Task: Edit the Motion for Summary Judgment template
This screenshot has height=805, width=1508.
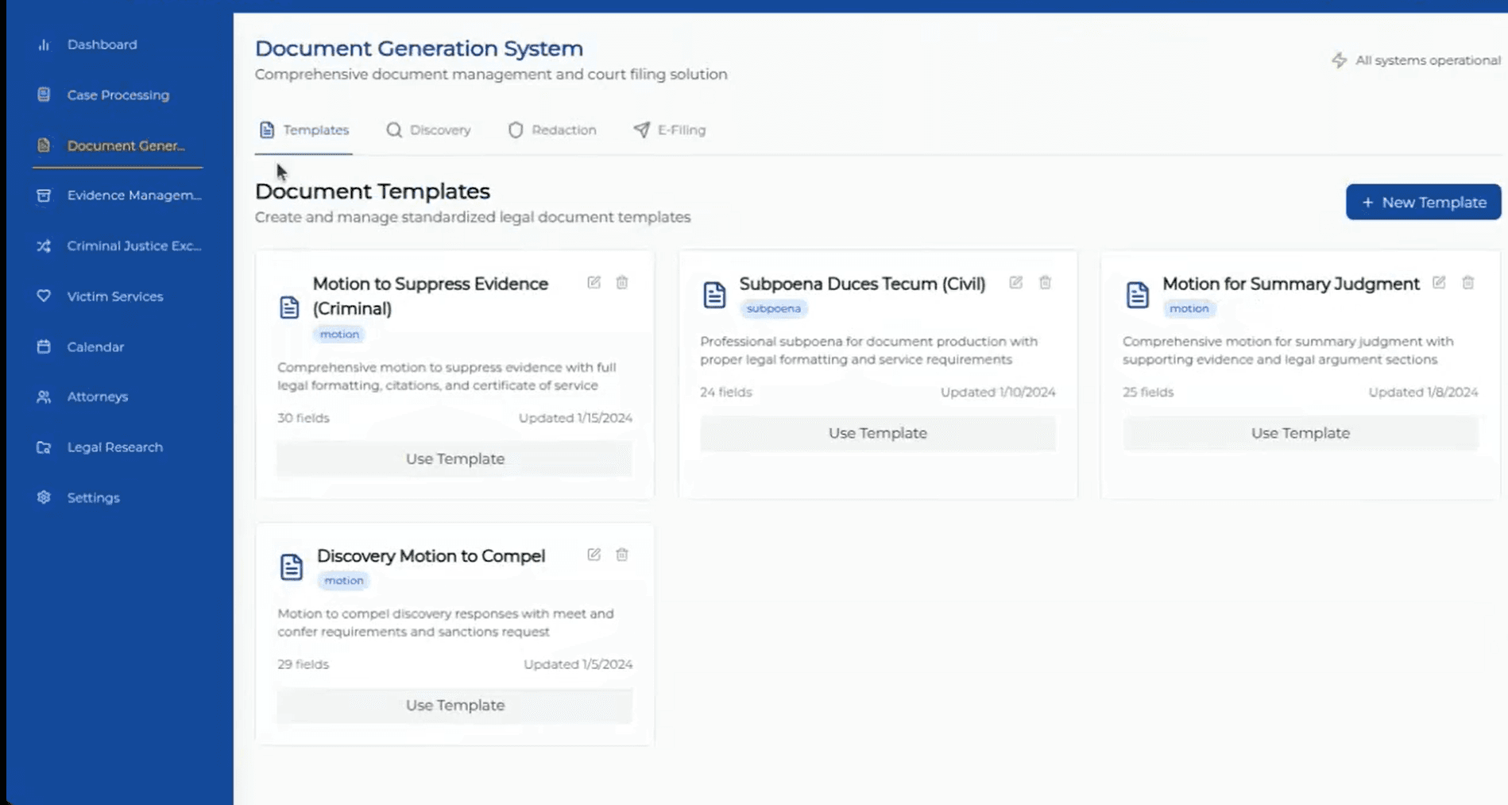Action: (1439, 282)
